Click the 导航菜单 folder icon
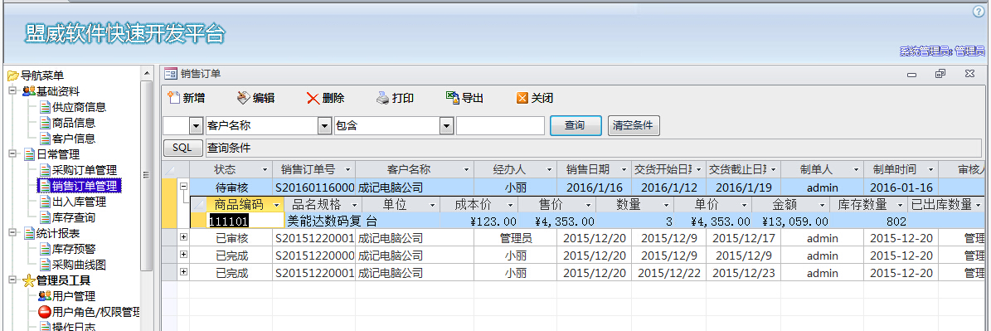 tap(12, 75)
